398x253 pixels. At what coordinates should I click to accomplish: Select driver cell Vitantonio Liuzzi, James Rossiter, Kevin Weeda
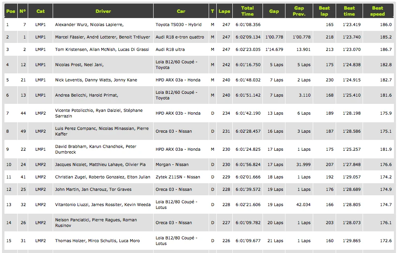coord(103,204)
